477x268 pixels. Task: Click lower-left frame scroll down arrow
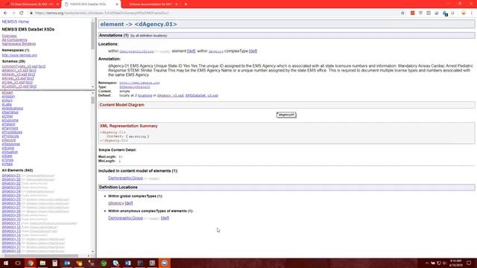tap(92, 252)
